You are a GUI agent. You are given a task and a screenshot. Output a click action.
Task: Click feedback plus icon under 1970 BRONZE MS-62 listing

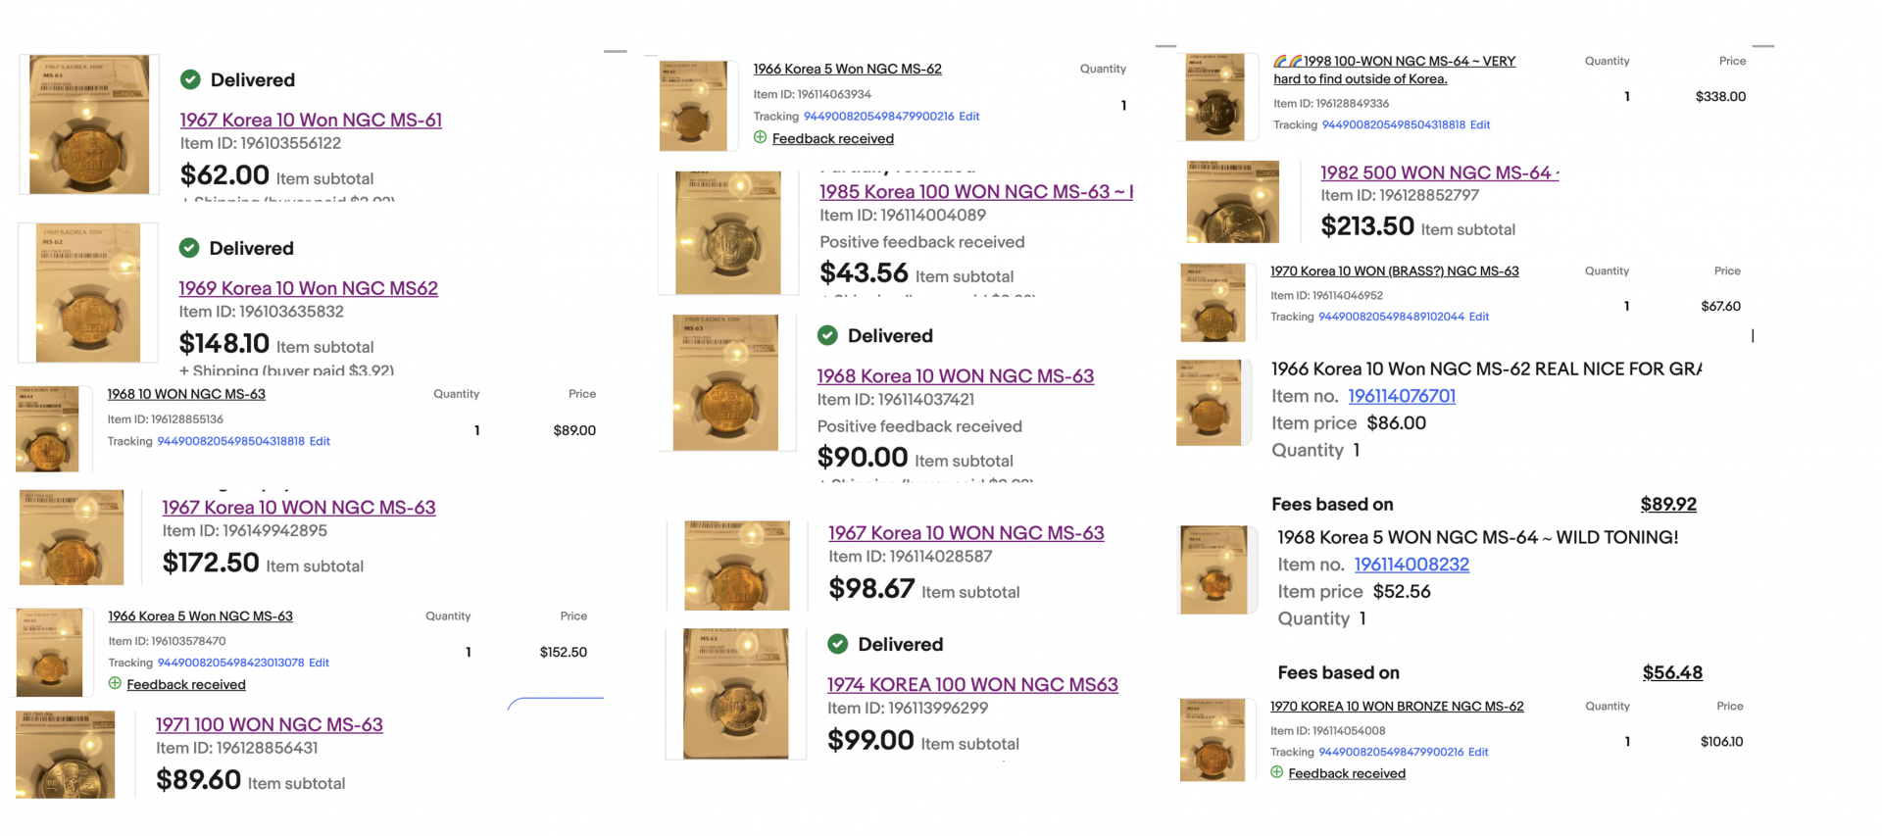(1276, 772)
